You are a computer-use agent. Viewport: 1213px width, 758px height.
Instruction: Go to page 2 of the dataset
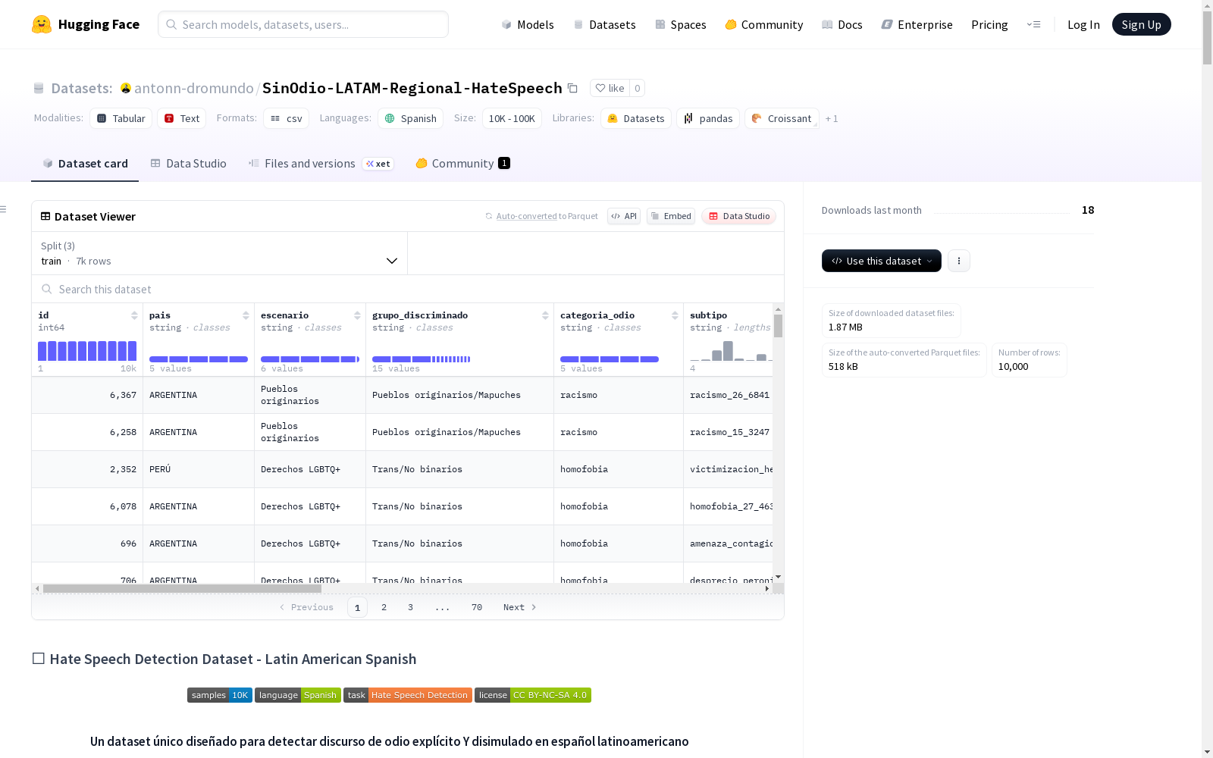coord(384,607)
